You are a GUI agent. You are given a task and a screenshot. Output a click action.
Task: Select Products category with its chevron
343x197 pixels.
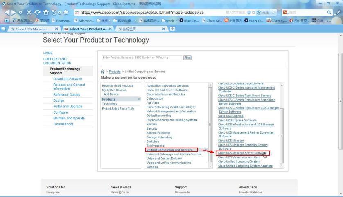[120, 99]
